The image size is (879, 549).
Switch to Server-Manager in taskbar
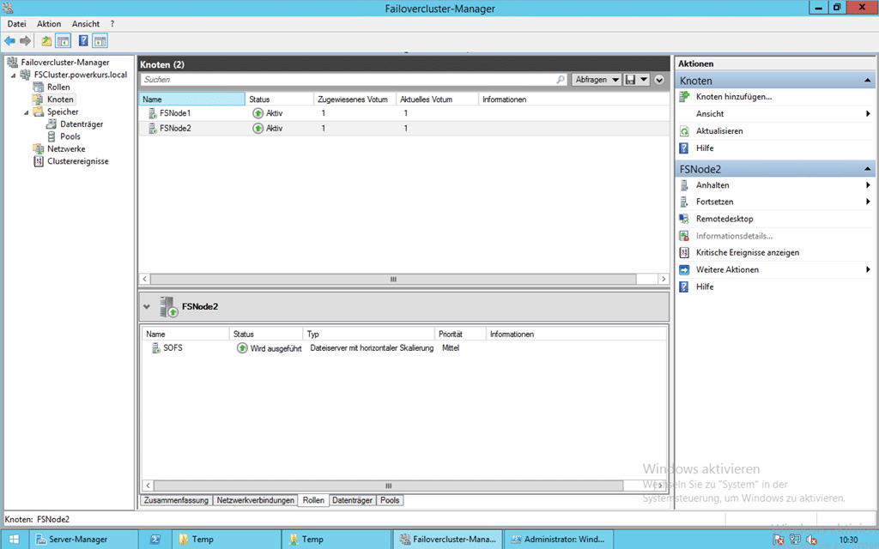pos(83,540)
